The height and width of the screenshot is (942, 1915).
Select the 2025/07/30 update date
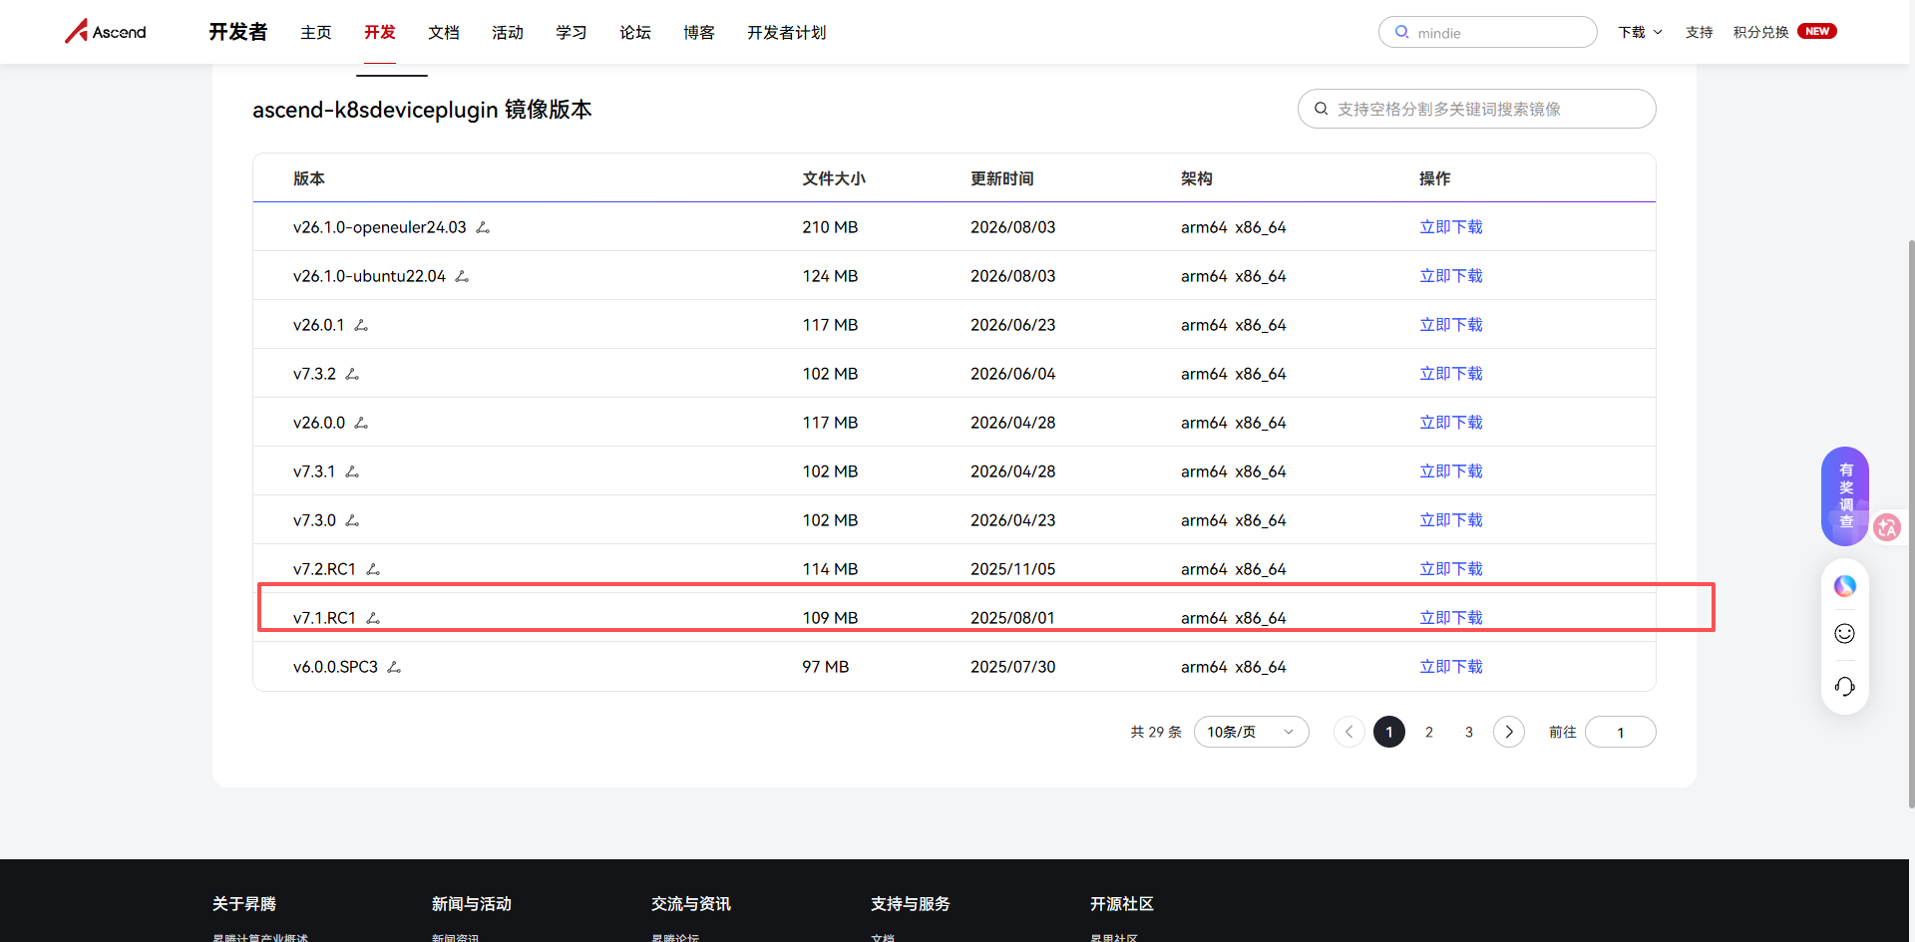pos(1012,667)
